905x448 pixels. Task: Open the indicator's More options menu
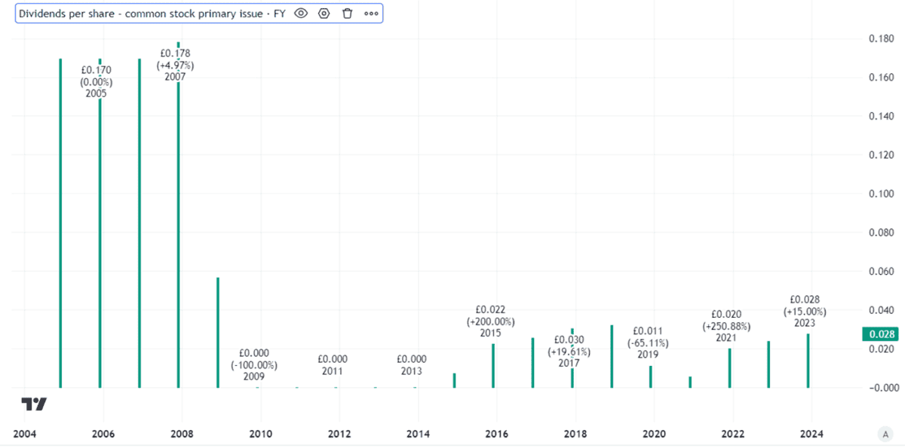[x=370, y=14]
